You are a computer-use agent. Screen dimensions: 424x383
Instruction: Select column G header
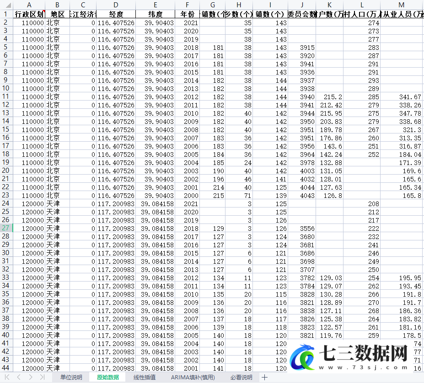pos(212,5)
